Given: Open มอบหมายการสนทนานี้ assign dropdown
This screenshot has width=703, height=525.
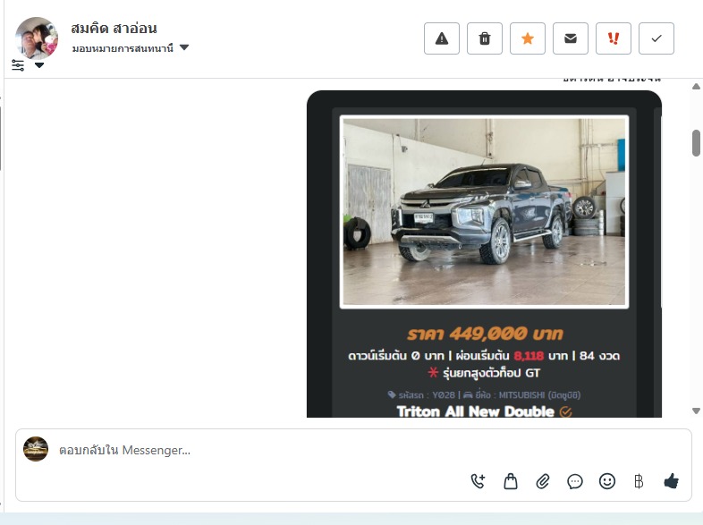Looking at the screenshot, I should (131, 48).
